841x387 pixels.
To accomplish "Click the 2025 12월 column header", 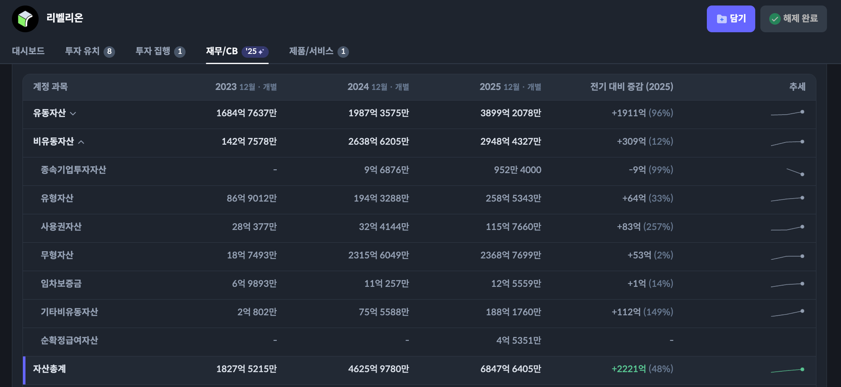I will coord(510,87).
